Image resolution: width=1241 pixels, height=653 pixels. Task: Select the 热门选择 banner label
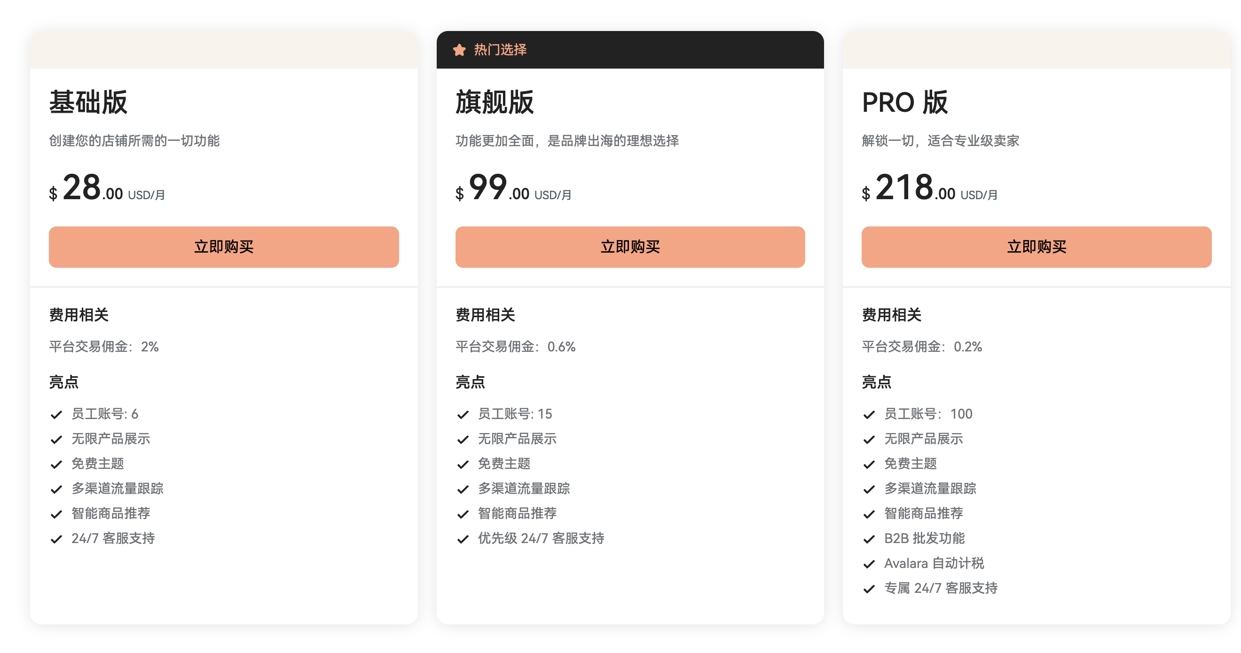[x=500, y=50]
